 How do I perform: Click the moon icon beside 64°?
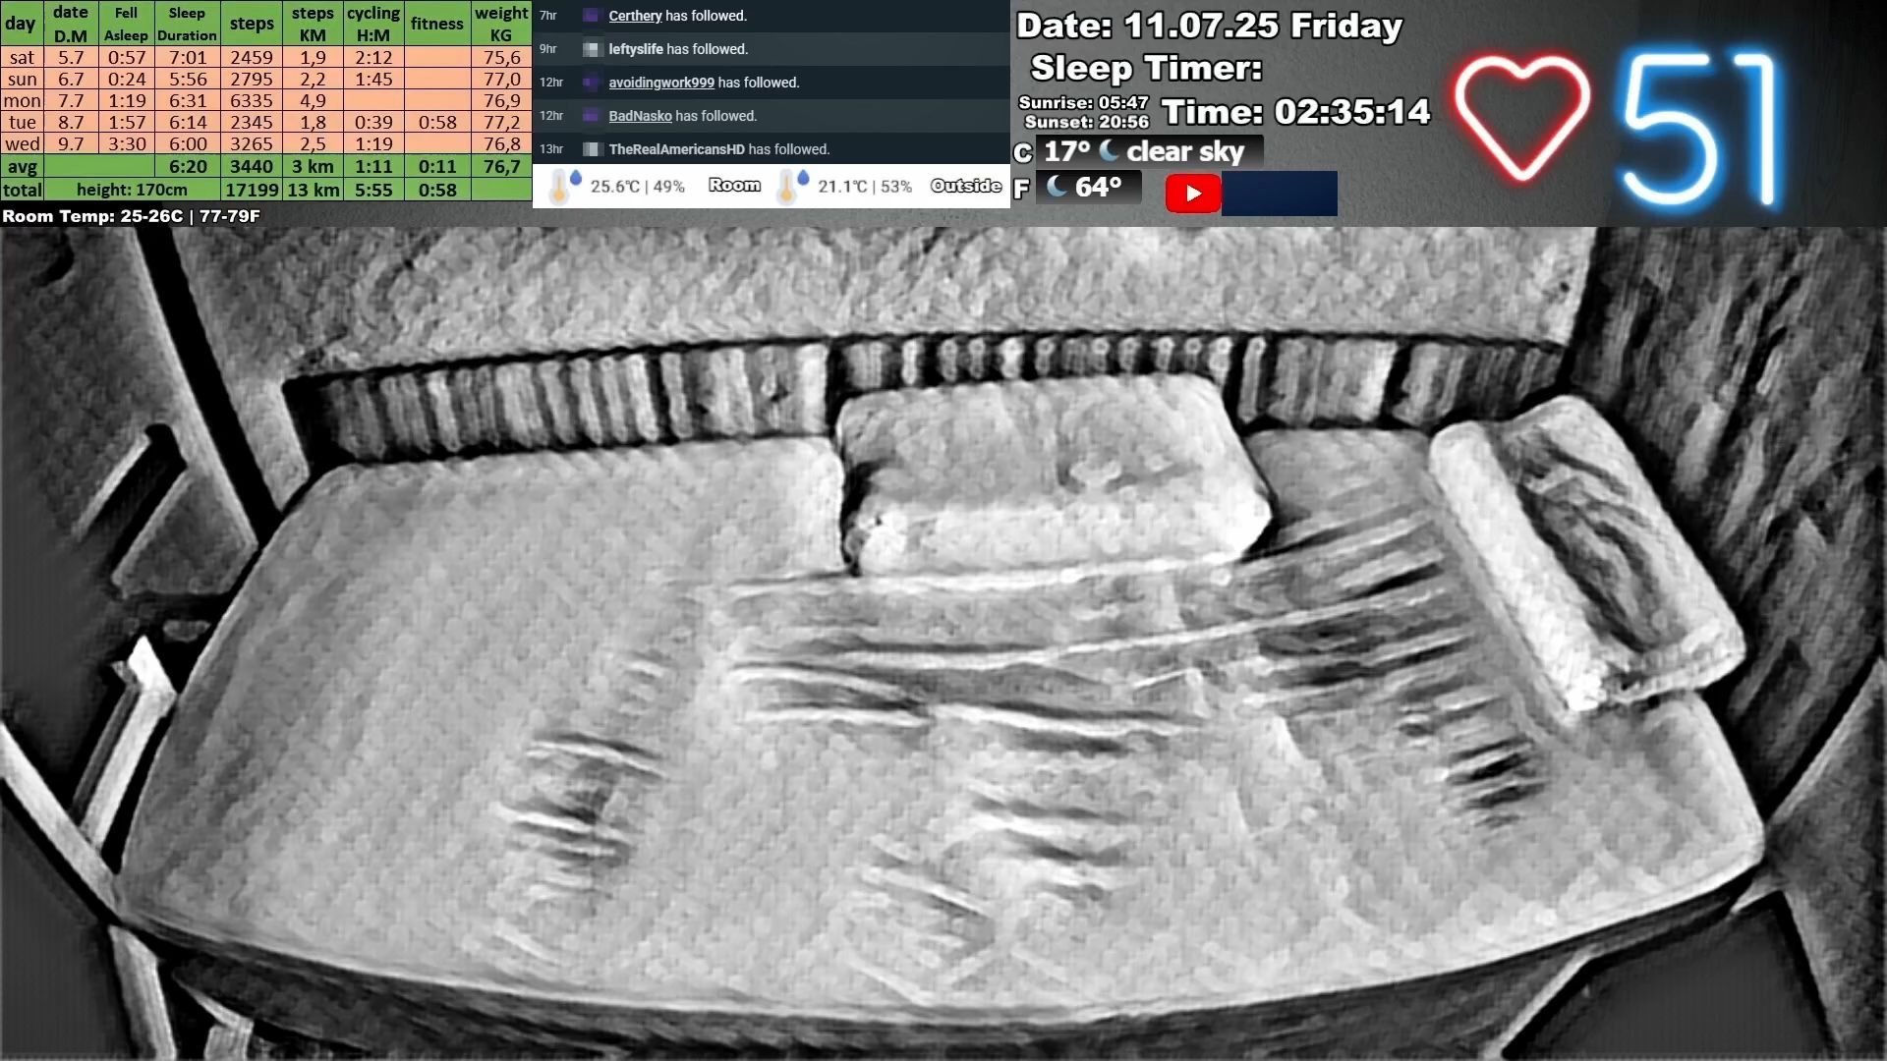click(1057, 186)
